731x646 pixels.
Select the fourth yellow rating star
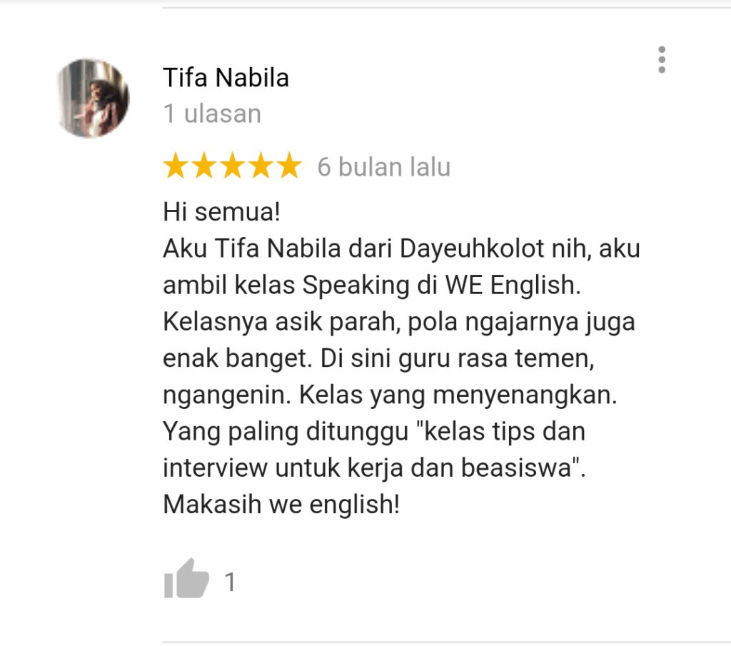[x=261, y=166]
